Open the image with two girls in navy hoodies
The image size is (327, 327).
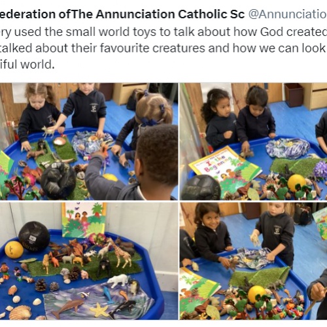pos(253,141)
